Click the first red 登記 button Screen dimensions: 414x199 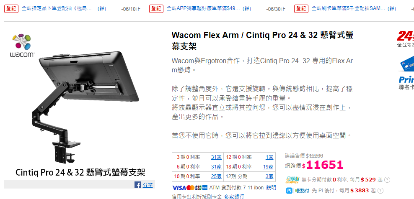tap(11, 9)
